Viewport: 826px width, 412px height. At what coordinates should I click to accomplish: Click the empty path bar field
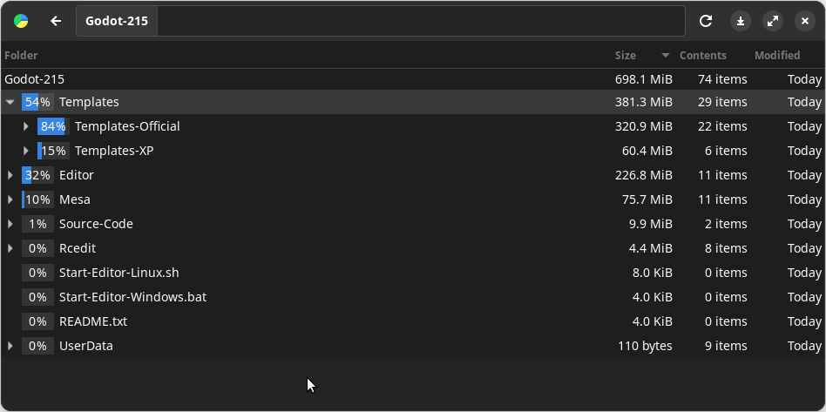pyautogui.click(x=418, y=21)
